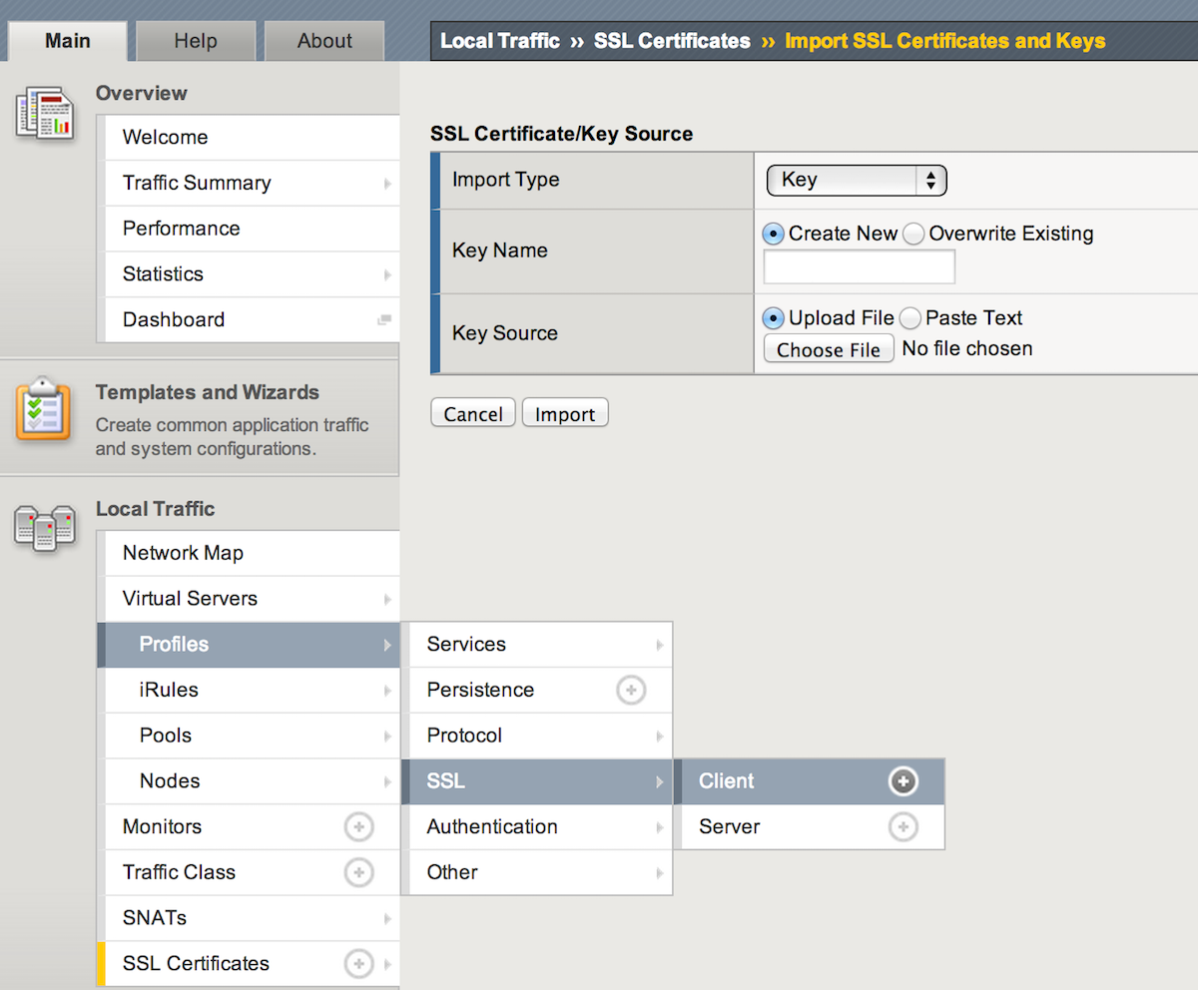Click the Choose File button

829,349
